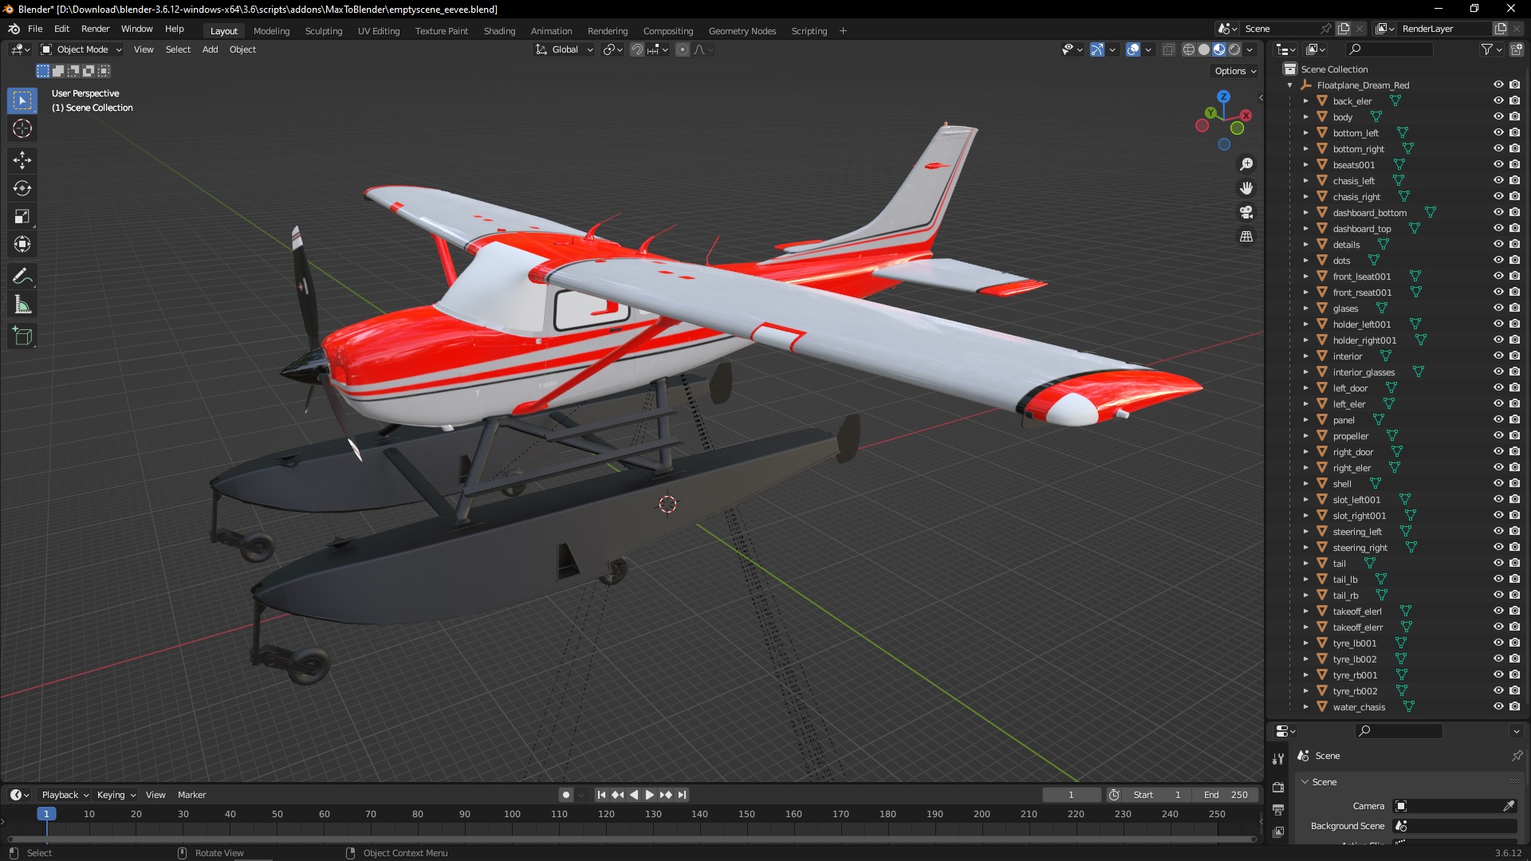Open the Keying dropdown in timeline
Screen dimensions: 1531x861
point(116,795)
